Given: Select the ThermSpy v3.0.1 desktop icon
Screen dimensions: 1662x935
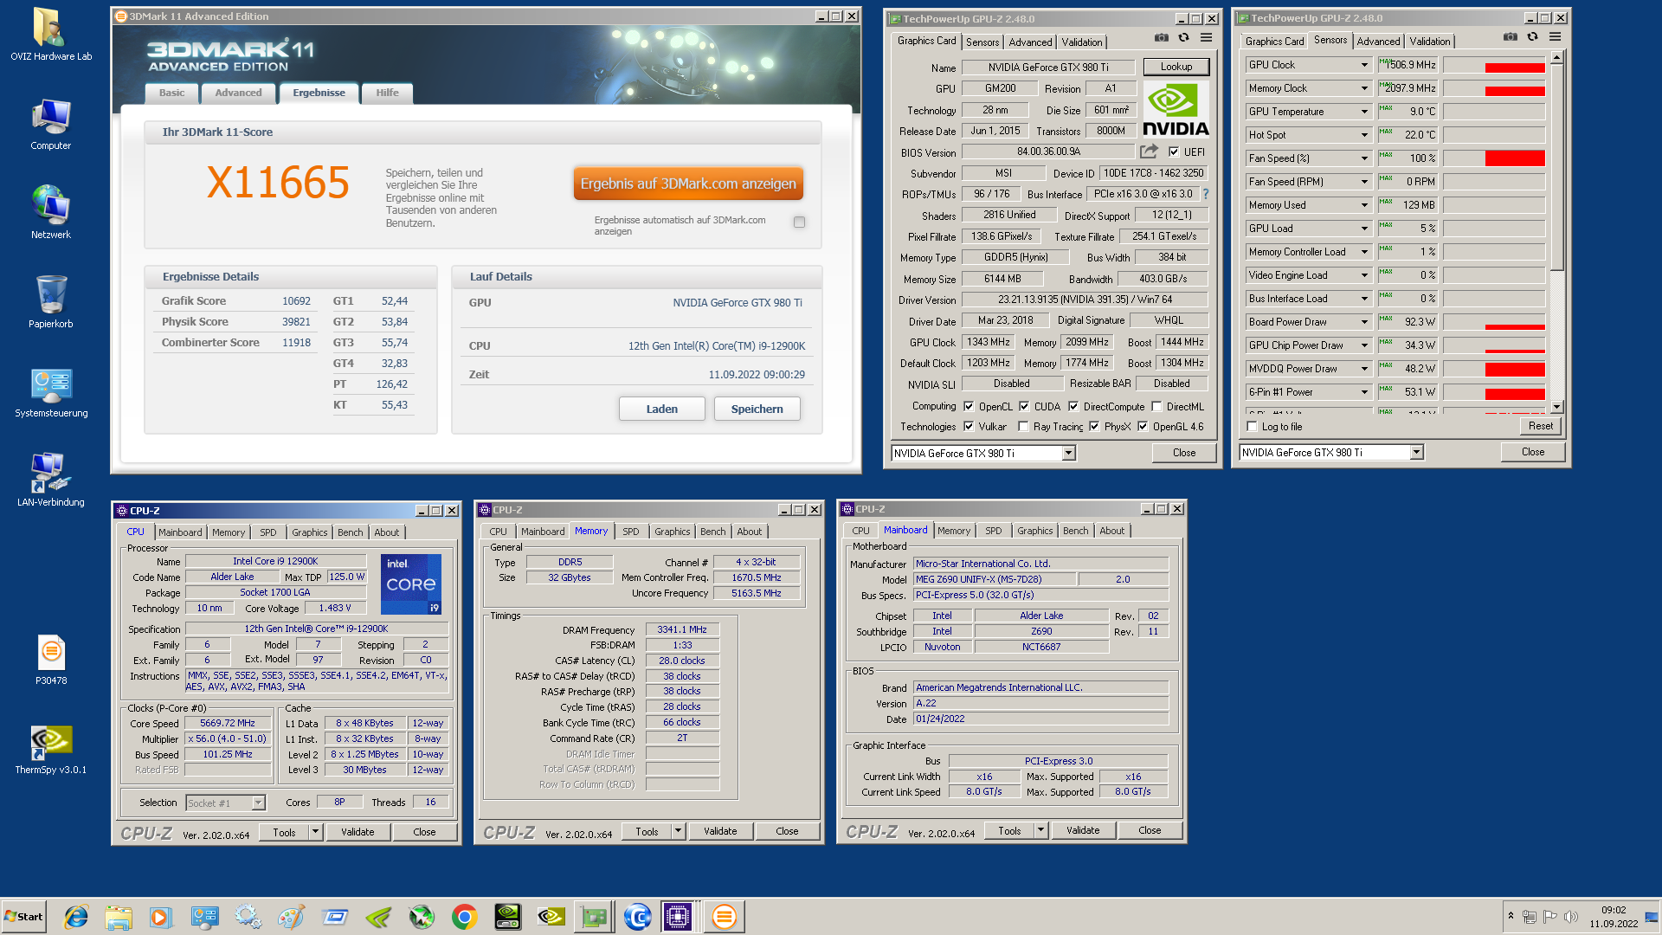Looking at the screenshot, I should pyautogui.click(x=51, y=749).
